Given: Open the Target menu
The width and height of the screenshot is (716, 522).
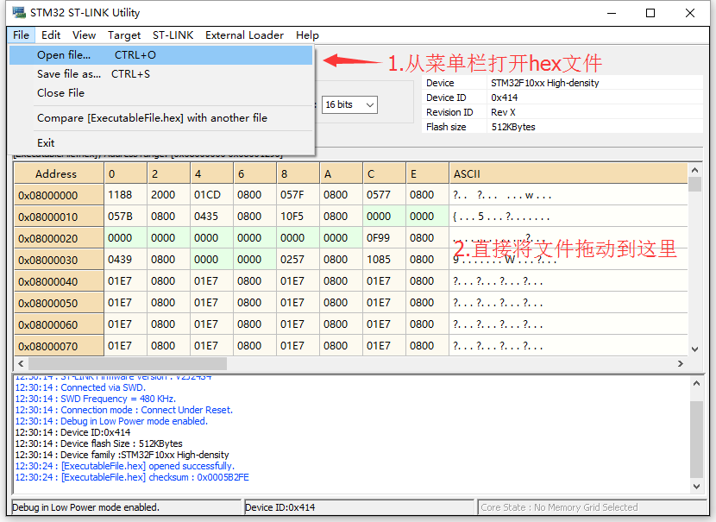Looking at the screenshot, I should click(x=124, y=35).
